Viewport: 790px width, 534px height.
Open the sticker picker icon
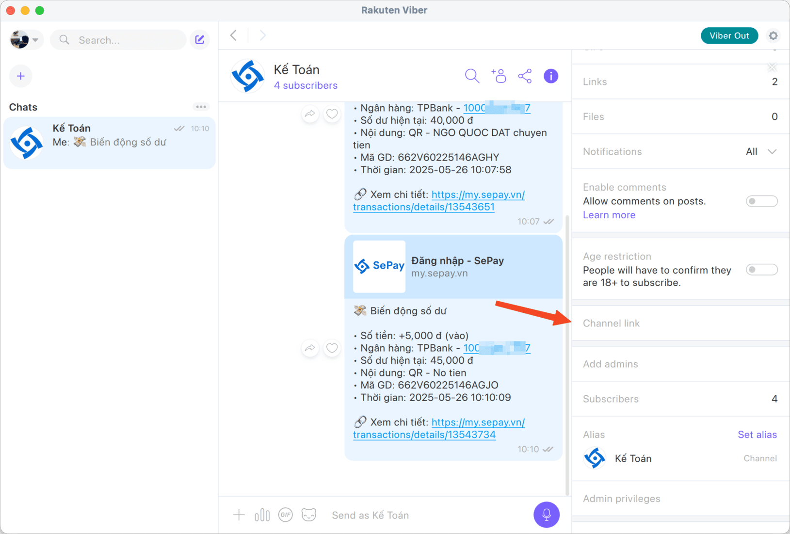[x=309, y=515]
